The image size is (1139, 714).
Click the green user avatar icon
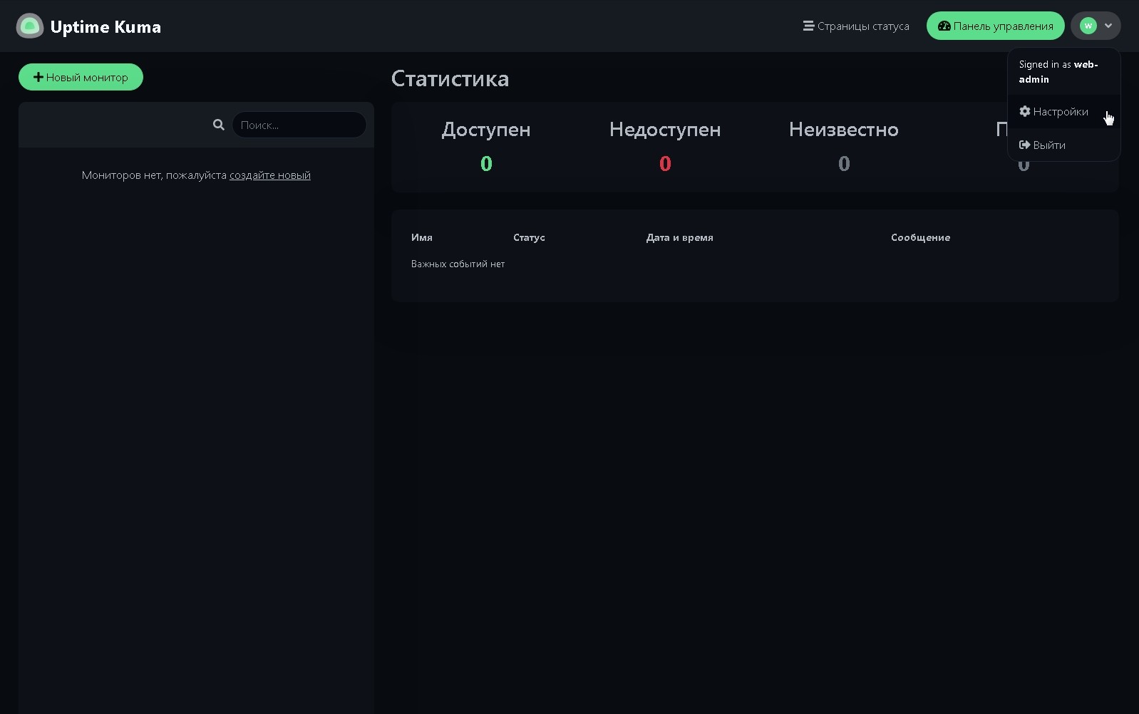tap(1088, 26)
